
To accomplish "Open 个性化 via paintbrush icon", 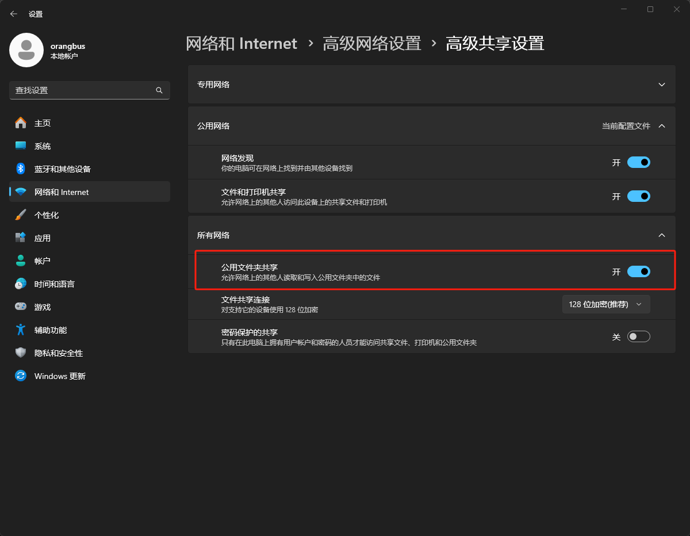I will tap(21, 215).
